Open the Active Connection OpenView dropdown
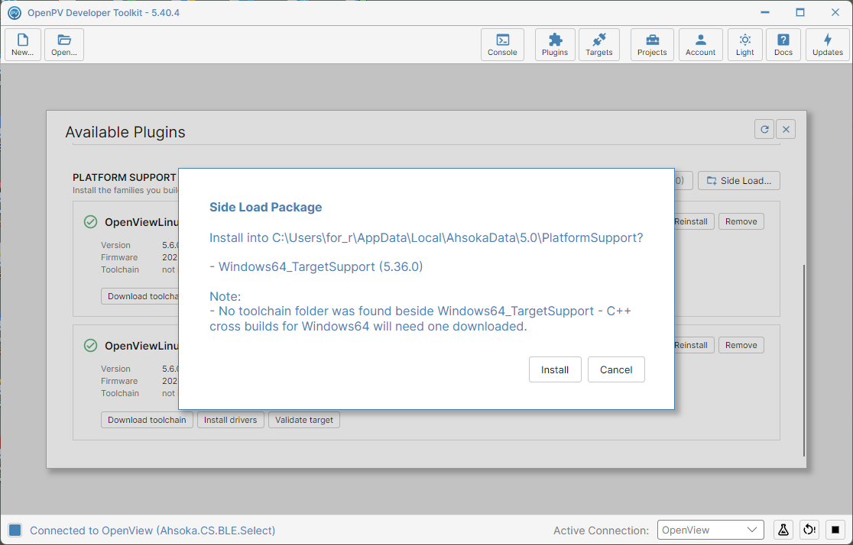The image size is (853, 545). tap(711, 530)
